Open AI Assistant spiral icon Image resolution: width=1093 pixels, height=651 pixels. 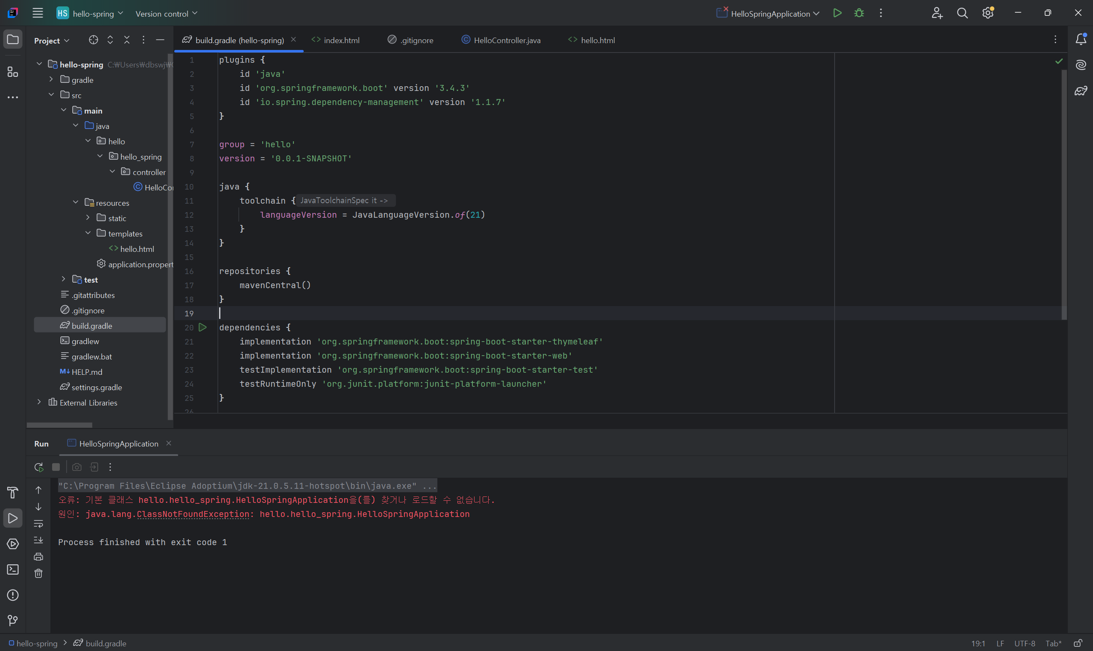click(x=1081, y=65)
